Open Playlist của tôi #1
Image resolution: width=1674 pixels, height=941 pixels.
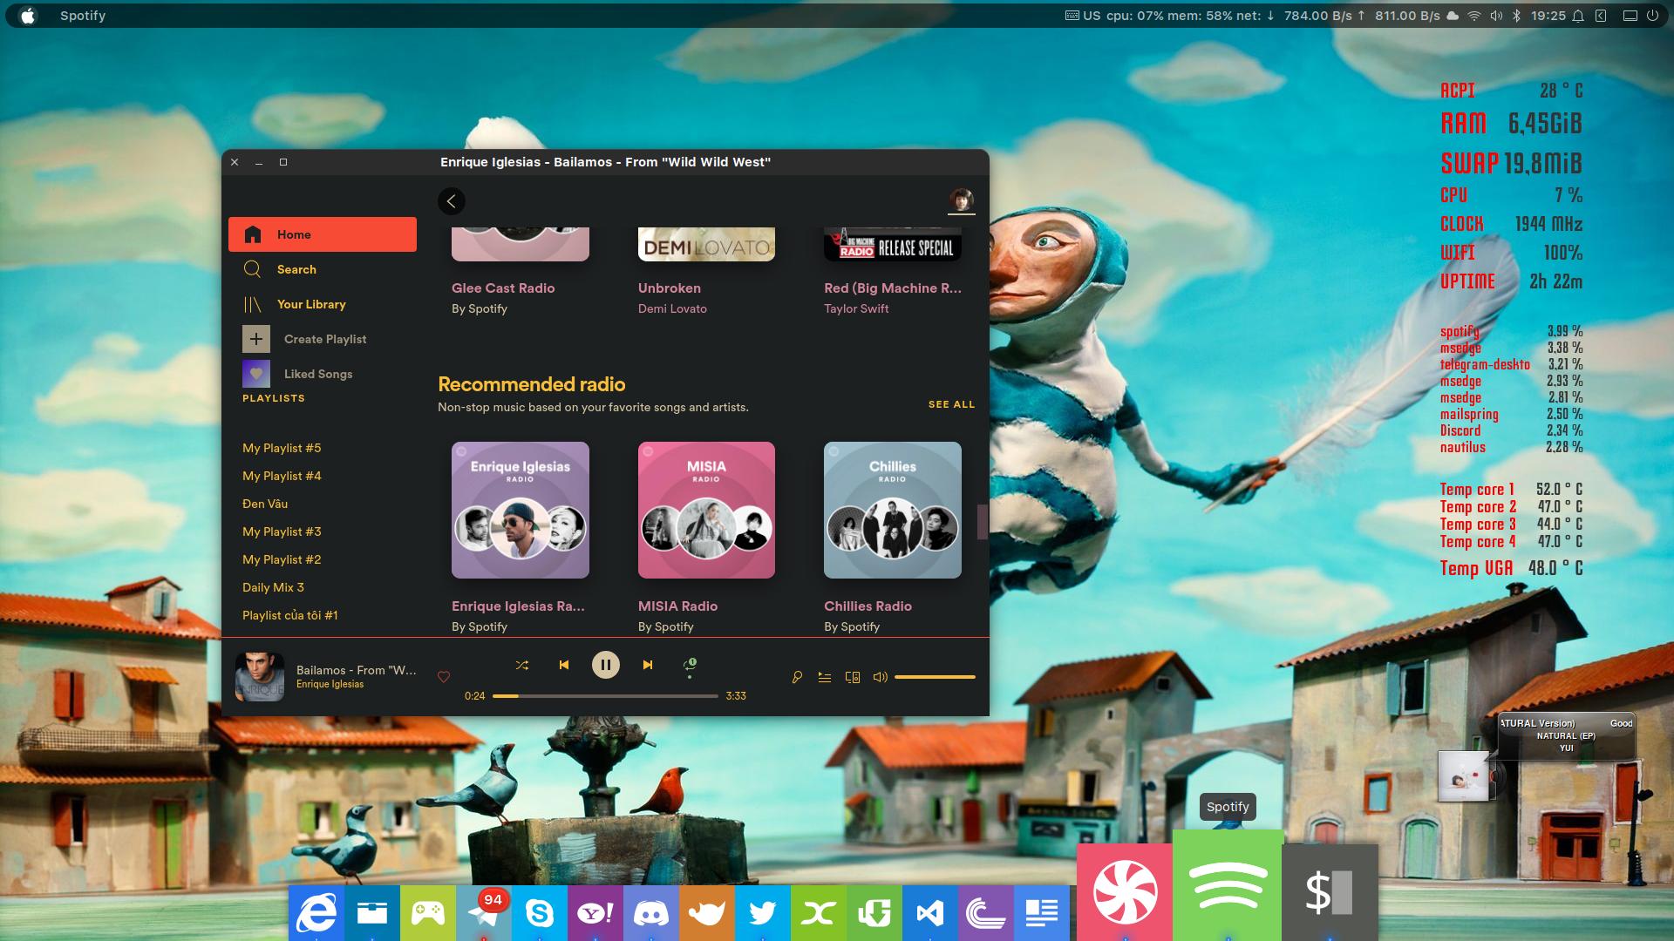click(x=289, y=615)
